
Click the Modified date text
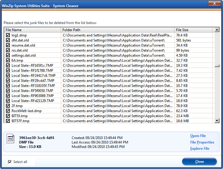pos(98,146)
